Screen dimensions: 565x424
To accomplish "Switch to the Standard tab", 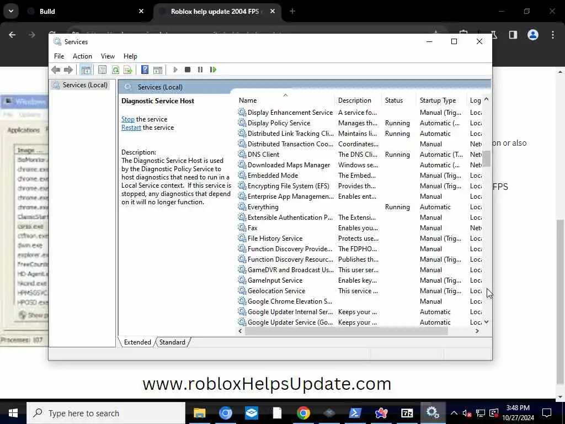I will click(x=172, y=342).
